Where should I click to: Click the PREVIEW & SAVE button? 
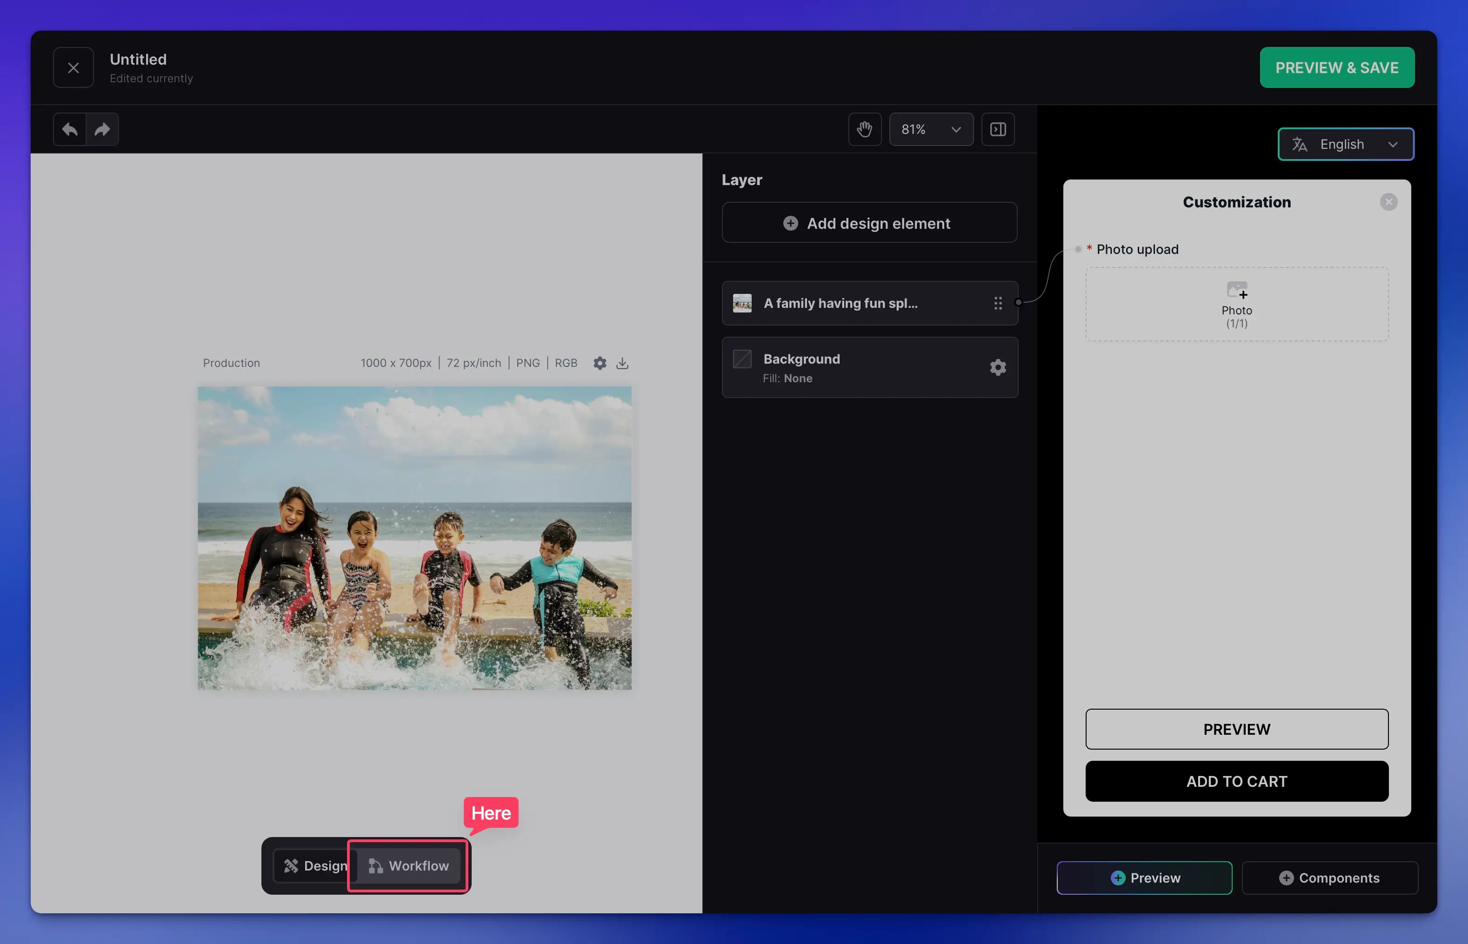click(x=1337, y=67)
